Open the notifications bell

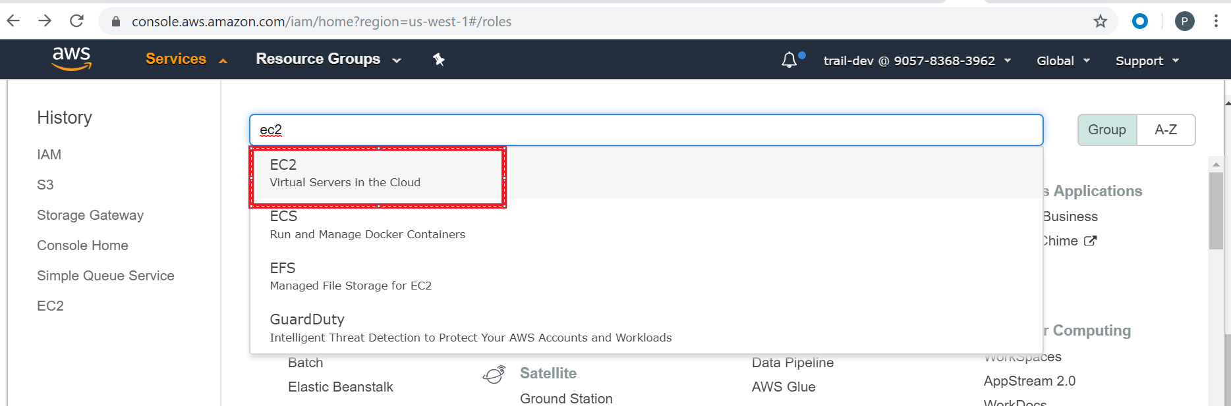789,61
